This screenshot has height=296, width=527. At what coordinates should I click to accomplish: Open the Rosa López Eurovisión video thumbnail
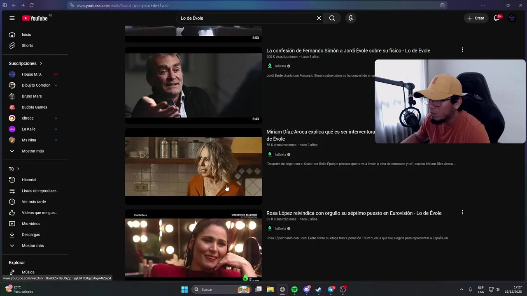194,245
